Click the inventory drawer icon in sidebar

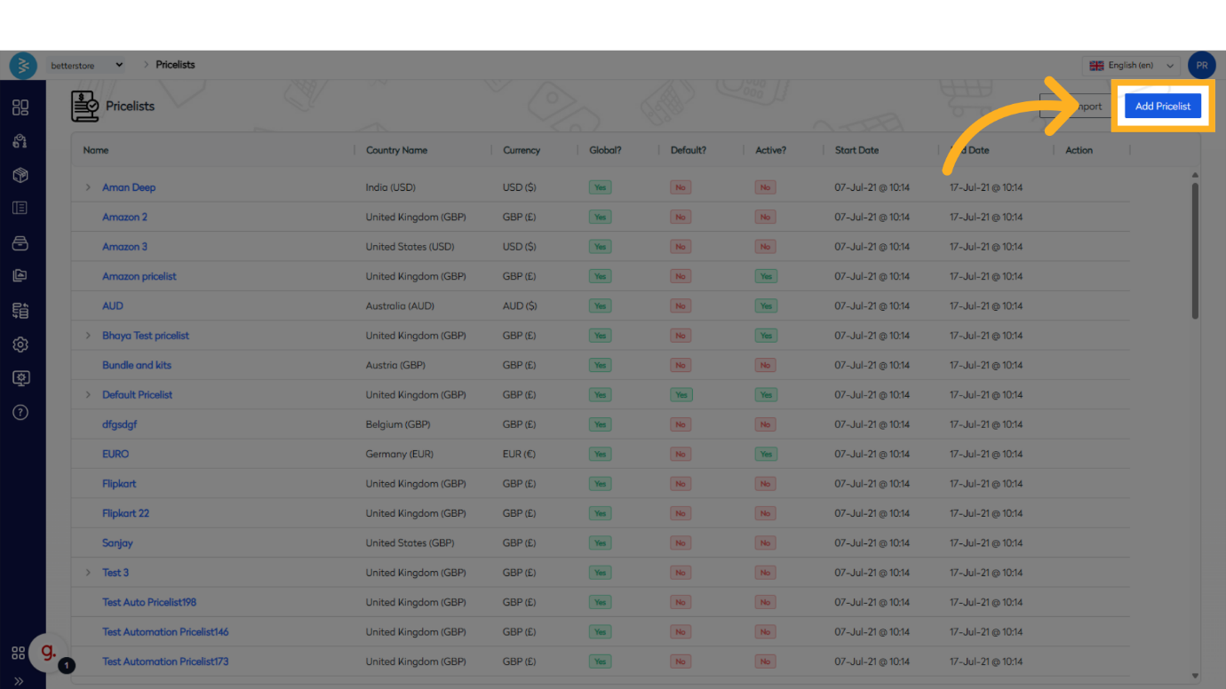(20, 243)
